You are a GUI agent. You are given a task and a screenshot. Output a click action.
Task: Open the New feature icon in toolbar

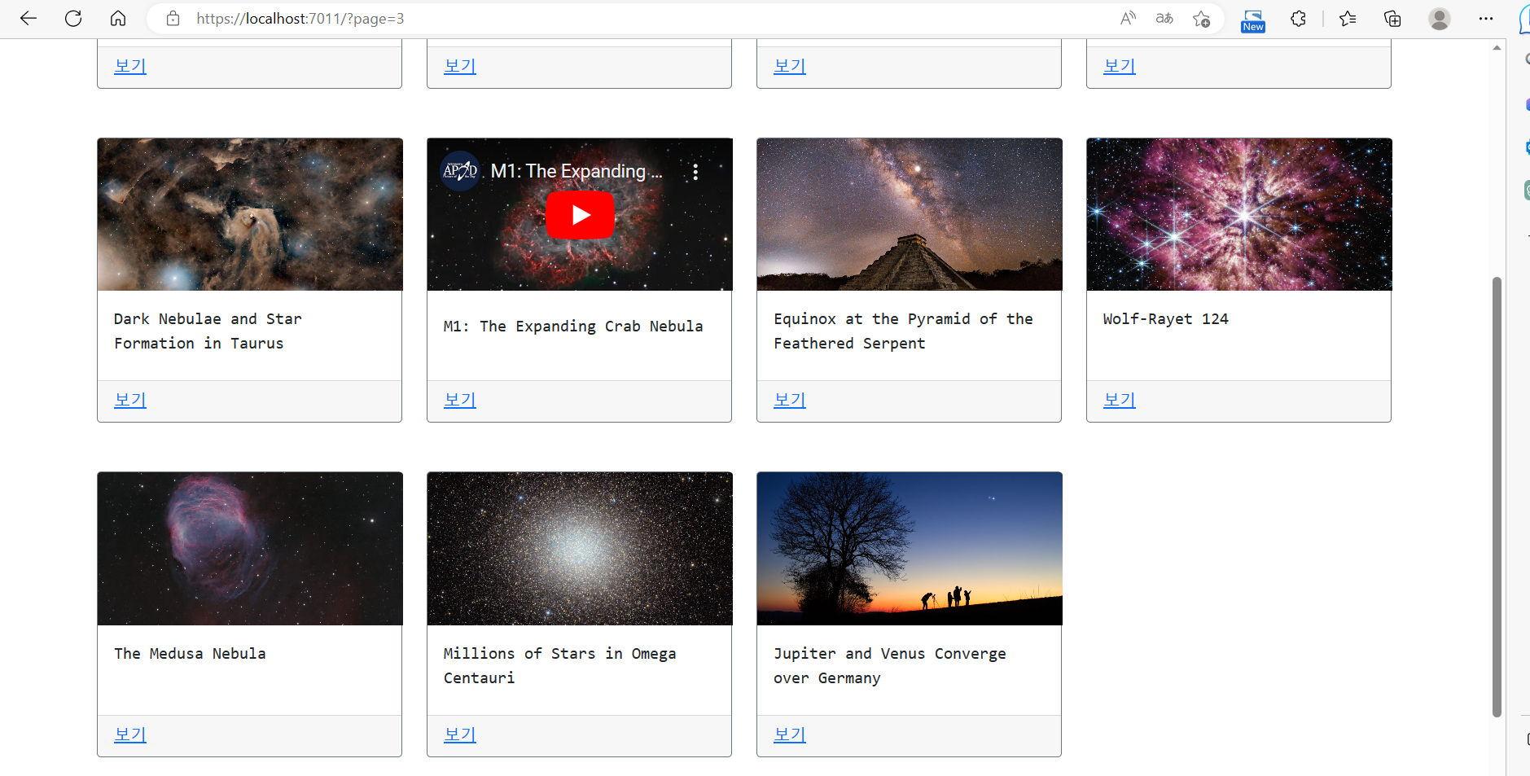[1253, 20]
